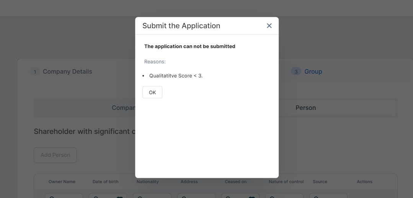Viewport: 413px width, 198px height.
Task: Click the Nature of control header
Action: click(x=286, y=182)
